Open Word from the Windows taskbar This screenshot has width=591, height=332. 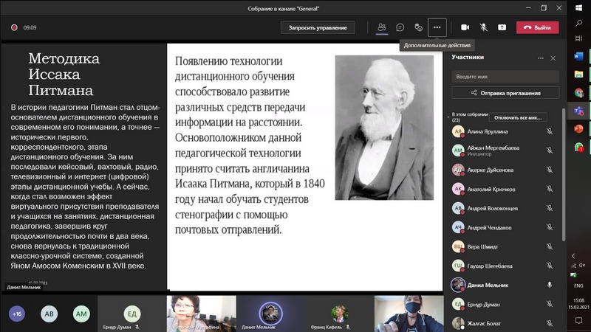point(578,57)
